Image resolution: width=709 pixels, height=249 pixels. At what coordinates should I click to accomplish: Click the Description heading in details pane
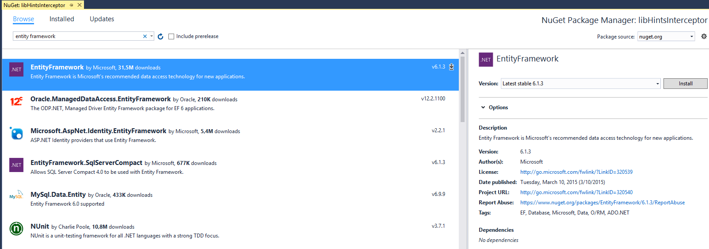(x=493, y=128)
